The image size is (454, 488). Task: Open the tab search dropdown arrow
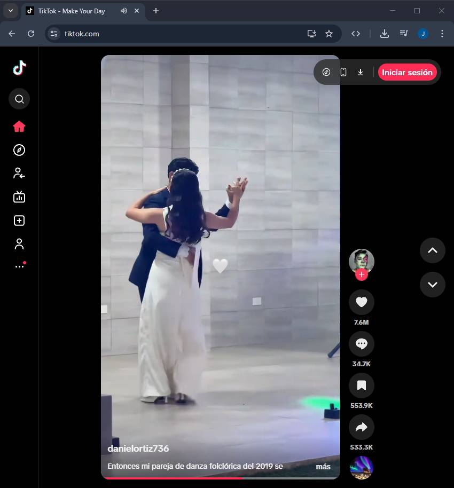[x=10, y=11]
